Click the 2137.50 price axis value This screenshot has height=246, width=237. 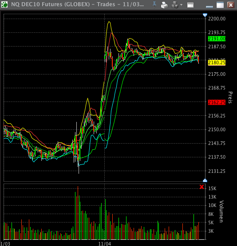click(x=217, y=157)
